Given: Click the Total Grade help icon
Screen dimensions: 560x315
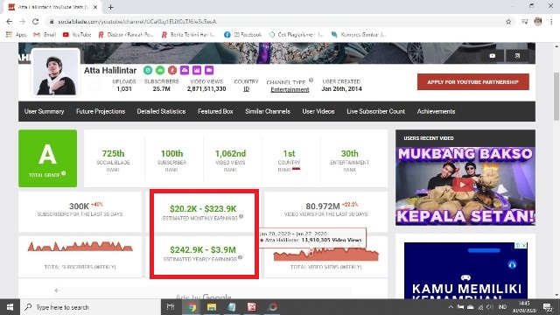Looking at the screenshot, I should tap(64, 173).
